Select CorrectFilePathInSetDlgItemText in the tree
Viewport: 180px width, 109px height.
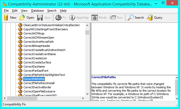[44, 75]
